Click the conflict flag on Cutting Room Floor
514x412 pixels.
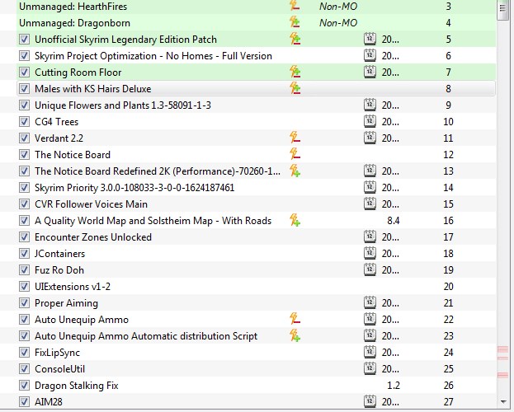point(295,72)
